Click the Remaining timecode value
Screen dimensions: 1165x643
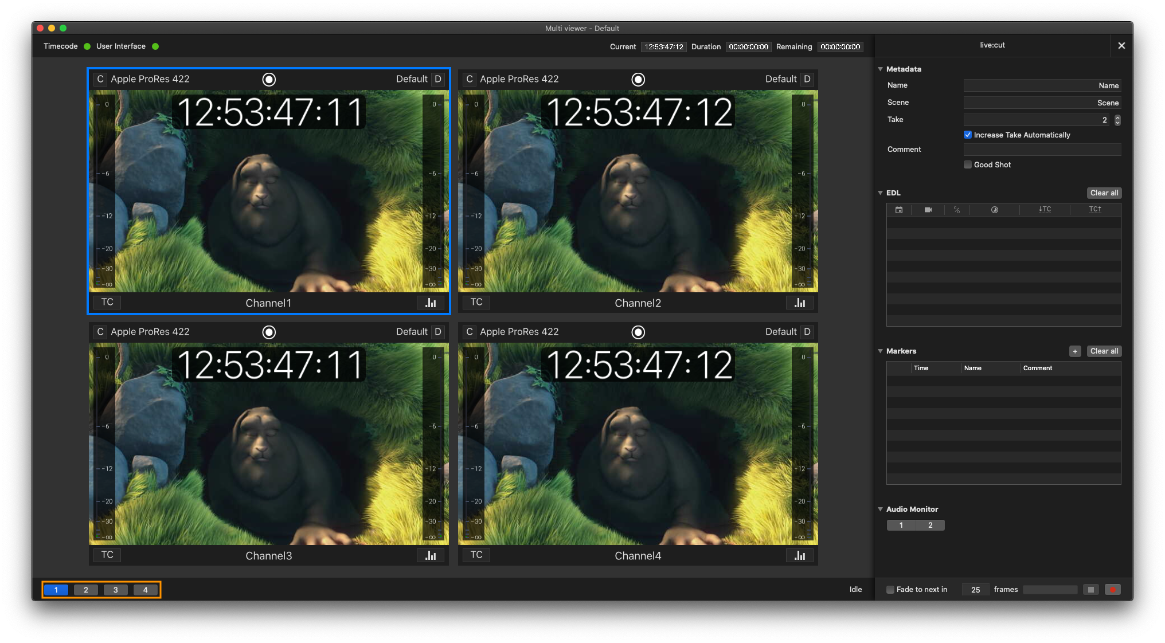[x=840, y=47]
